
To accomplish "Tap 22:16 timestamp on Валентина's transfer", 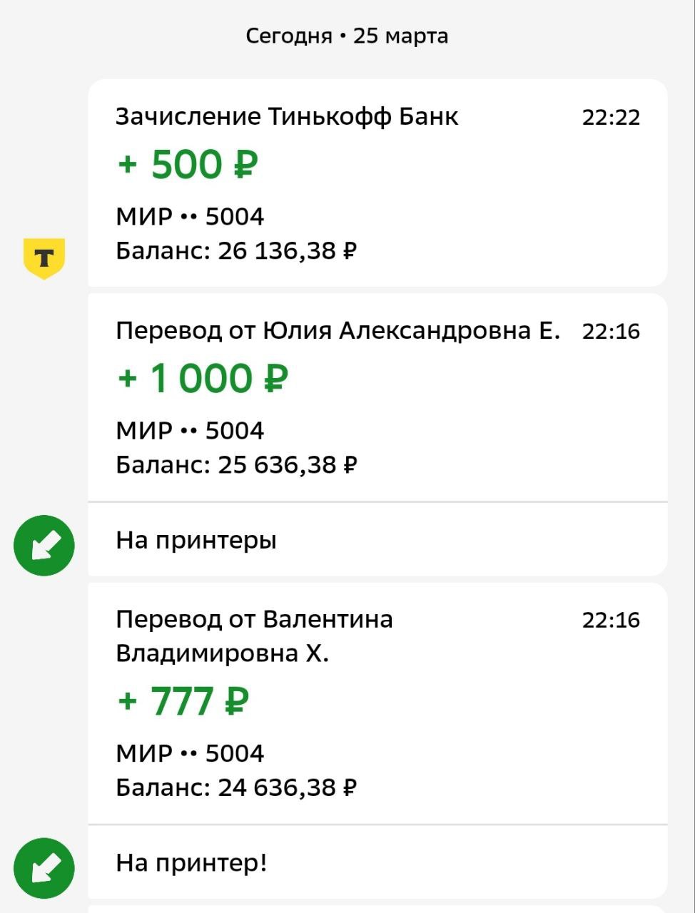I will tap(611, 620).
